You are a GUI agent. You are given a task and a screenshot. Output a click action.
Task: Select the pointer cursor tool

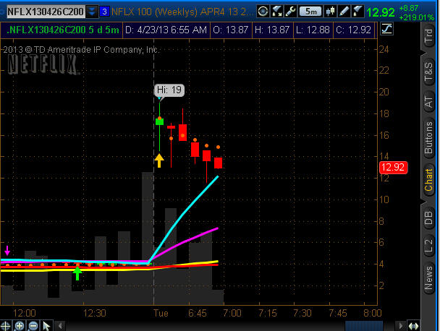coord(46,325)
